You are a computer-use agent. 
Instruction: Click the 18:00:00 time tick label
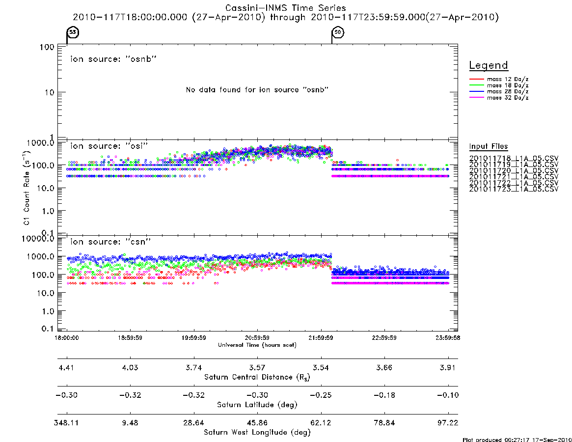[x=66, y=338]
